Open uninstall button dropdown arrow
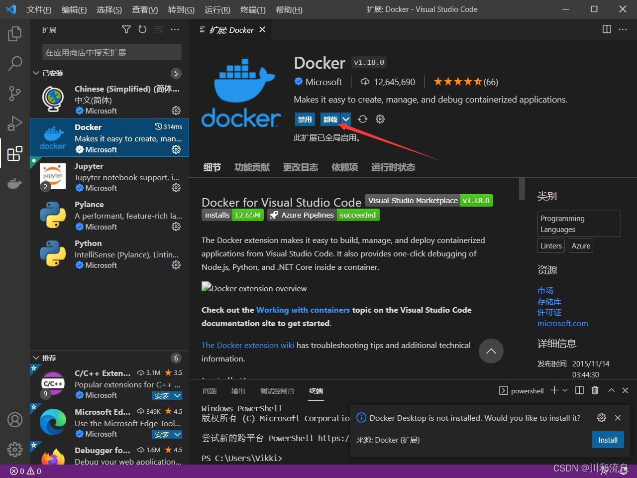This screenshot has height=478, width=637. point(346,119)
